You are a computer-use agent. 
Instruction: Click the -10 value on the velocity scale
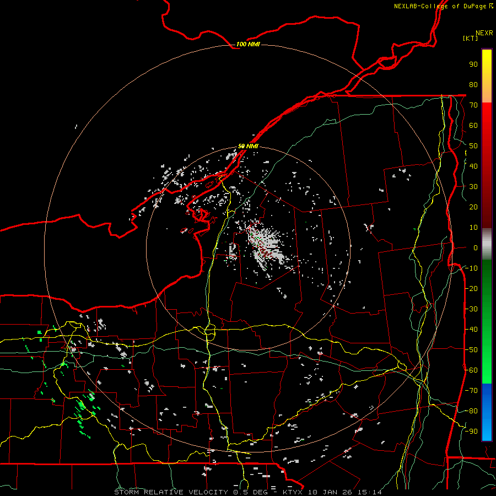point(471,268)
